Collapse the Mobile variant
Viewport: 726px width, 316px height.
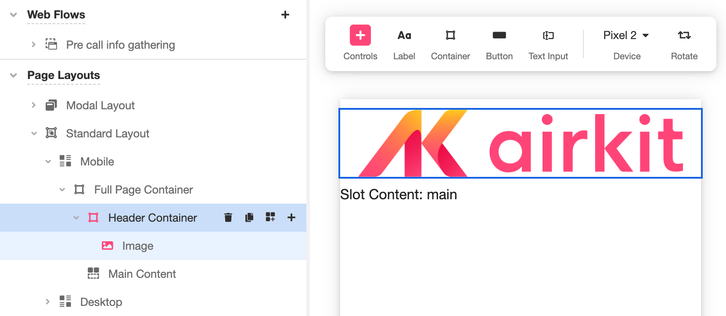click(x=48, y=162)
